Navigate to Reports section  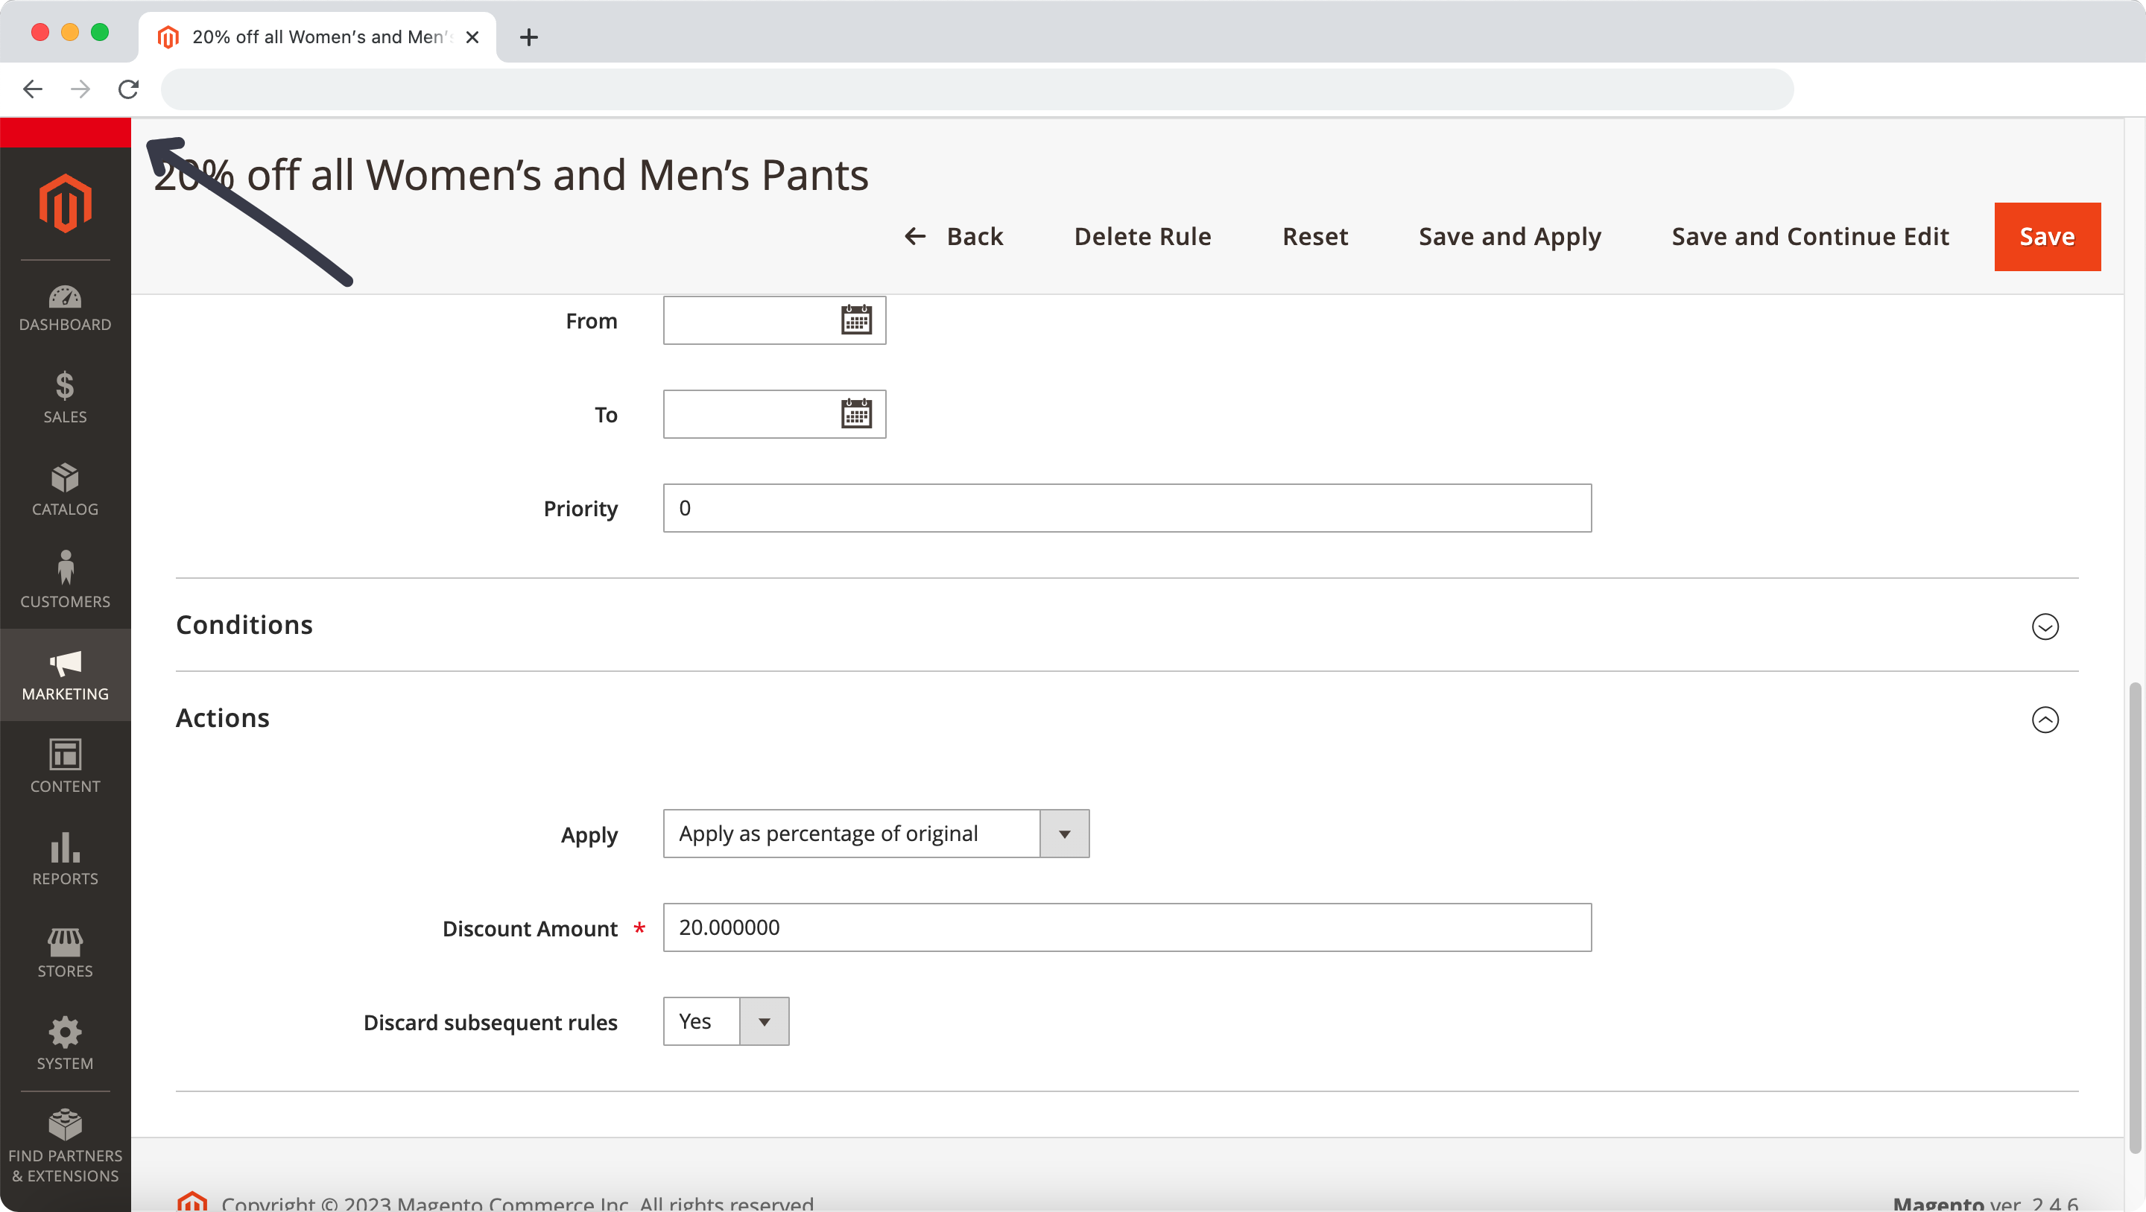65,859
